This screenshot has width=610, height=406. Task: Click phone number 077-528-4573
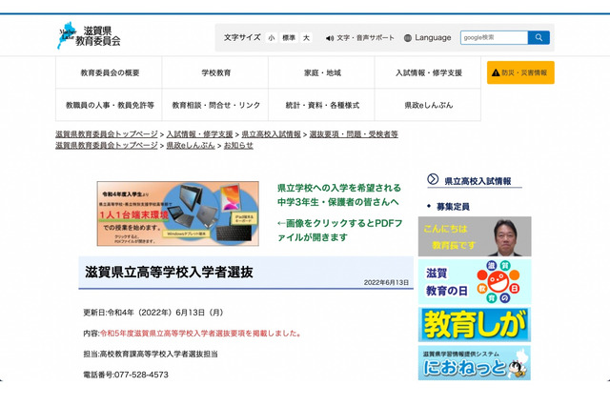tap(142, 375)
